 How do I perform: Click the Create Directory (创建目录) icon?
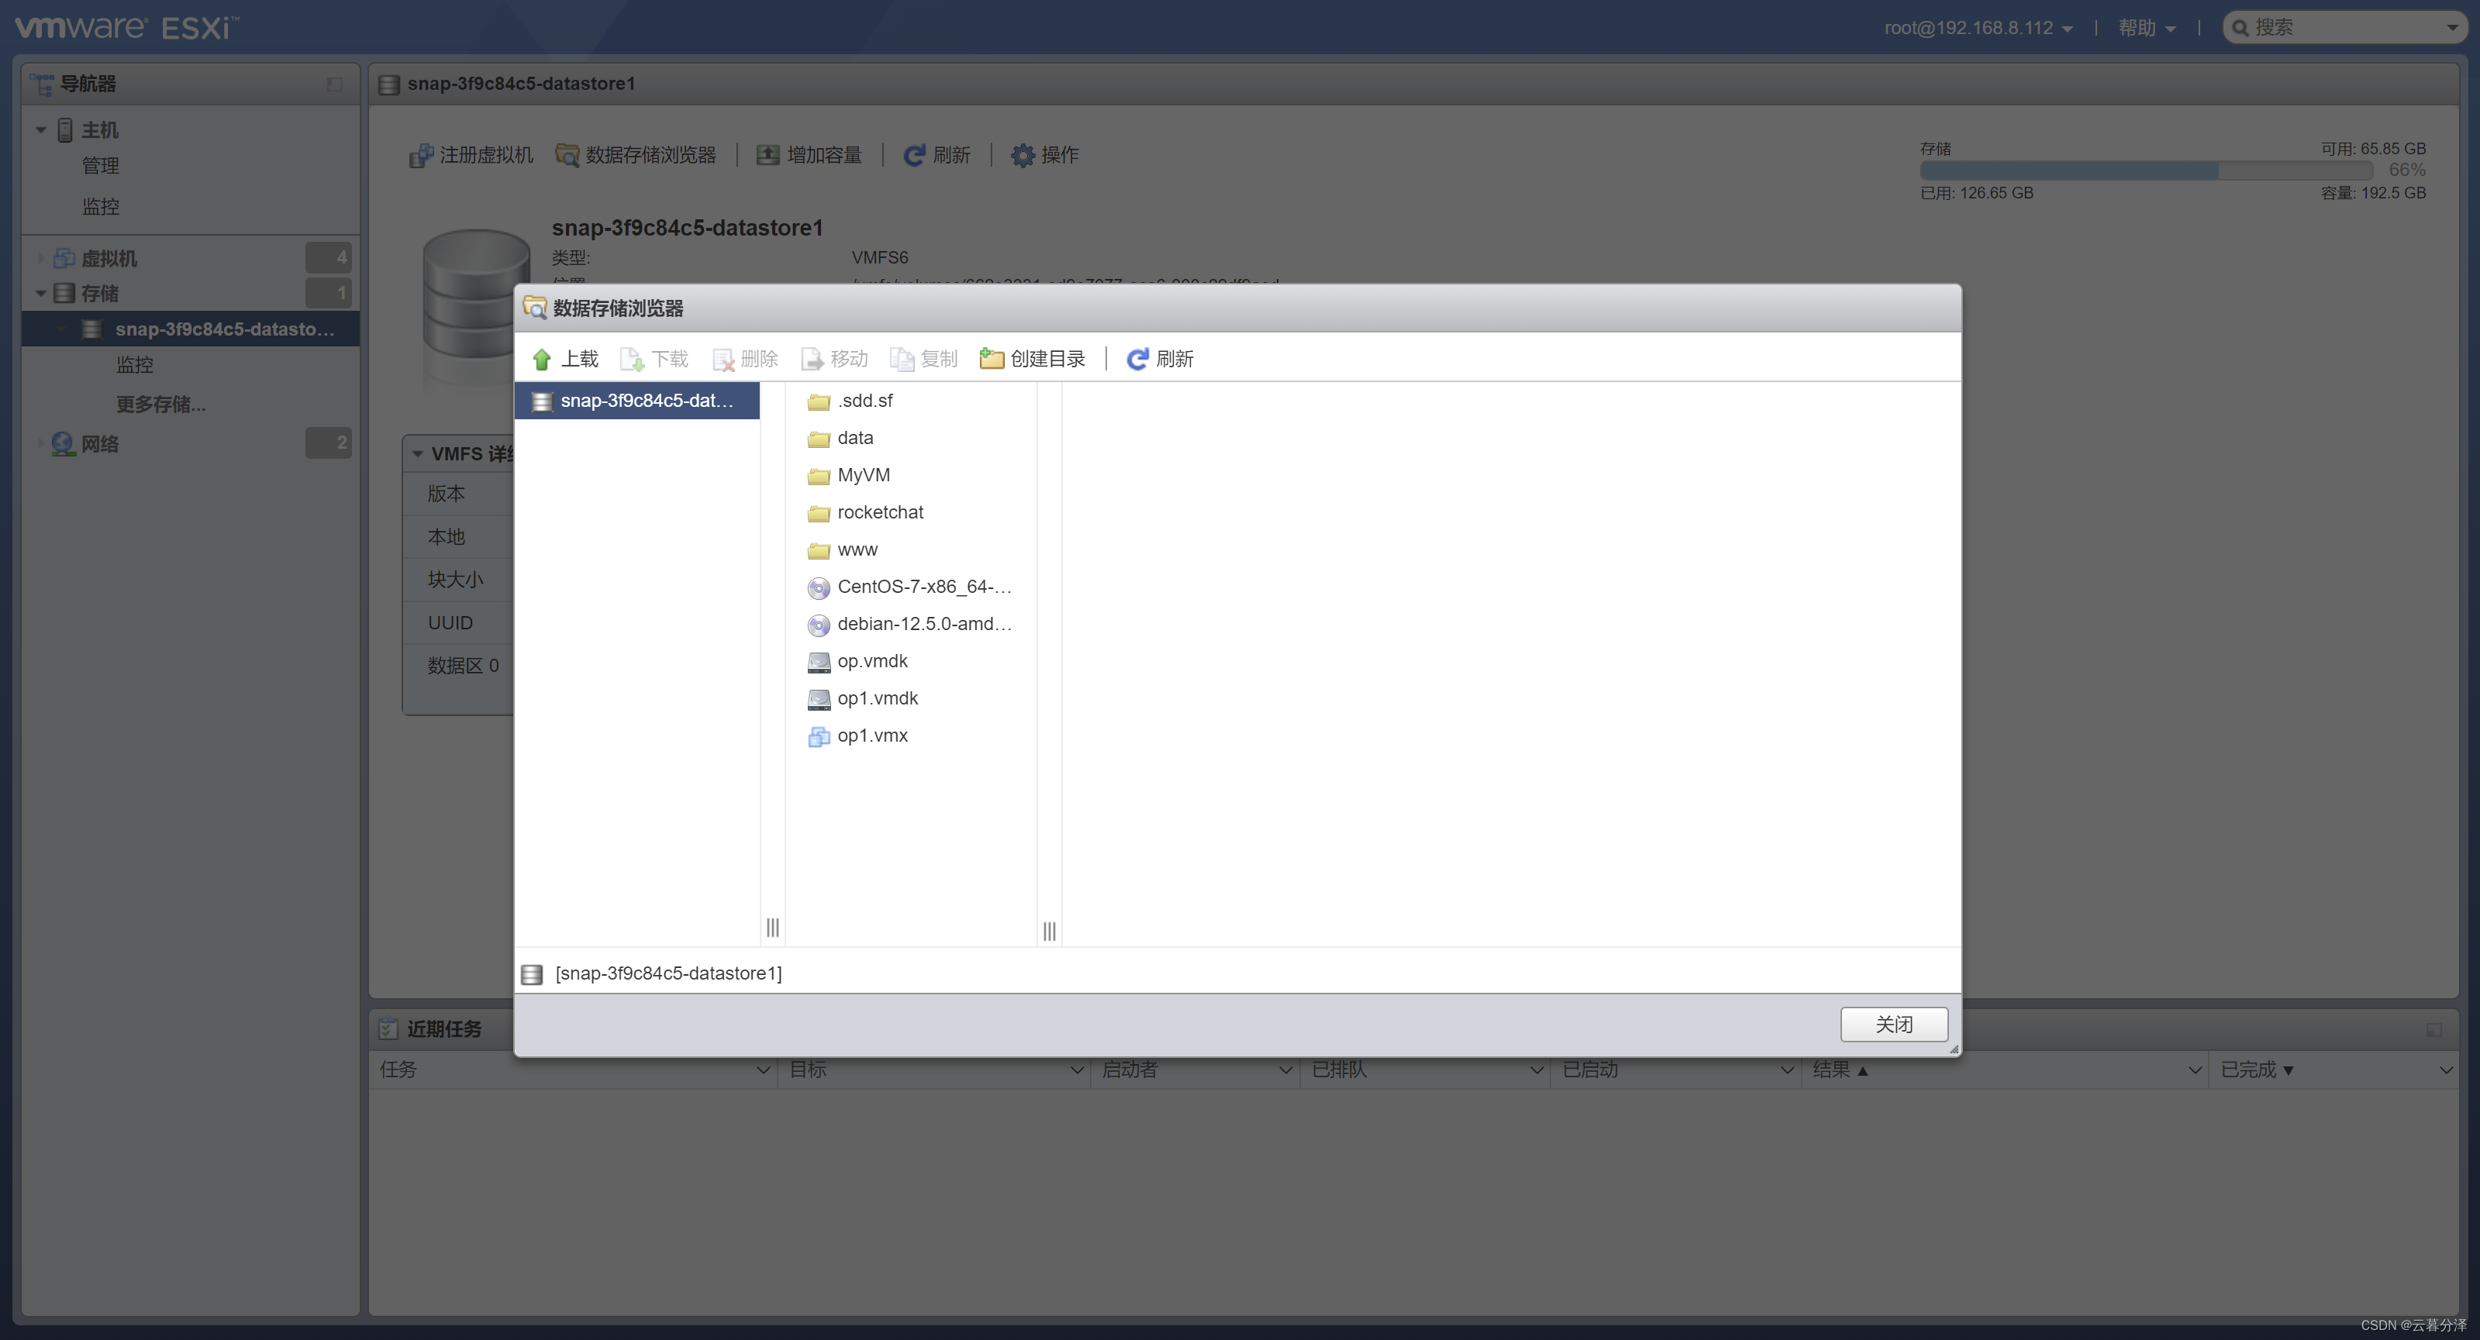pos(991,359)
